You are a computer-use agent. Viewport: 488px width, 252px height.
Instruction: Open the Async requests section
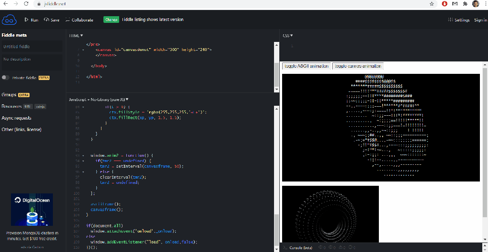point(17,118)
